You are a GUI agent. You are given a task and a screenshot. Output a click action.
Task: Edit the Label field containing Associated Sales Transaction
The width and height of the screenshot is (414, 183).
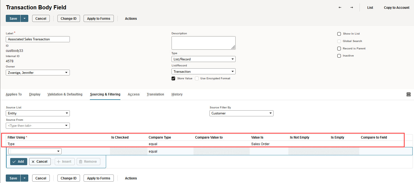pyautogui.click(x=38, y=39)
